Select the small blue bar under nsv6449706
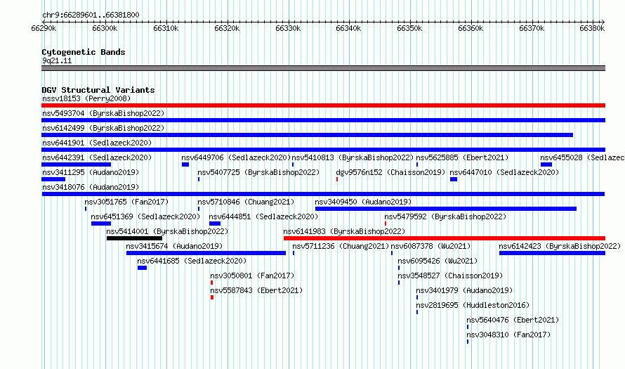 [185, 164]
